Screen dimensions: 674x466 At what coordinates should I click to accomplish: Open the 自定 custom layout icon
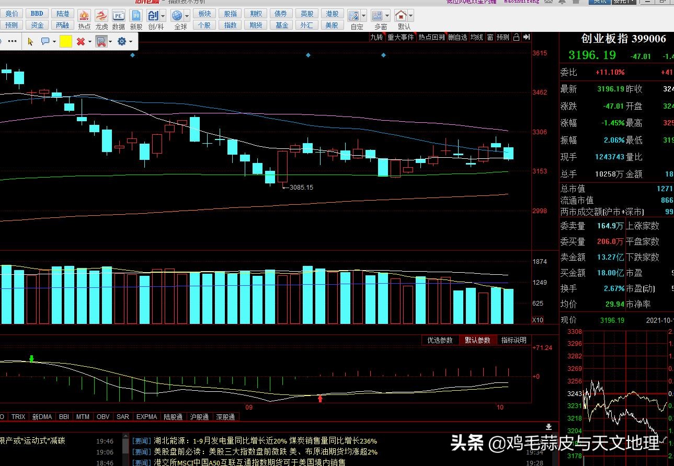point(353,16)
